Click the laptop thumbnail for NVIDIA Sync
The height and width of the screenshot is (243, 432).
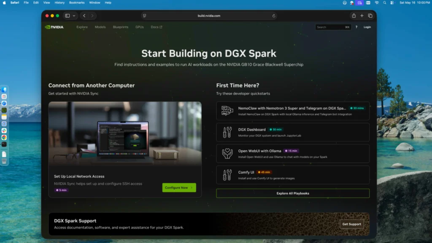pyautogui.click(x=125, y=134)
